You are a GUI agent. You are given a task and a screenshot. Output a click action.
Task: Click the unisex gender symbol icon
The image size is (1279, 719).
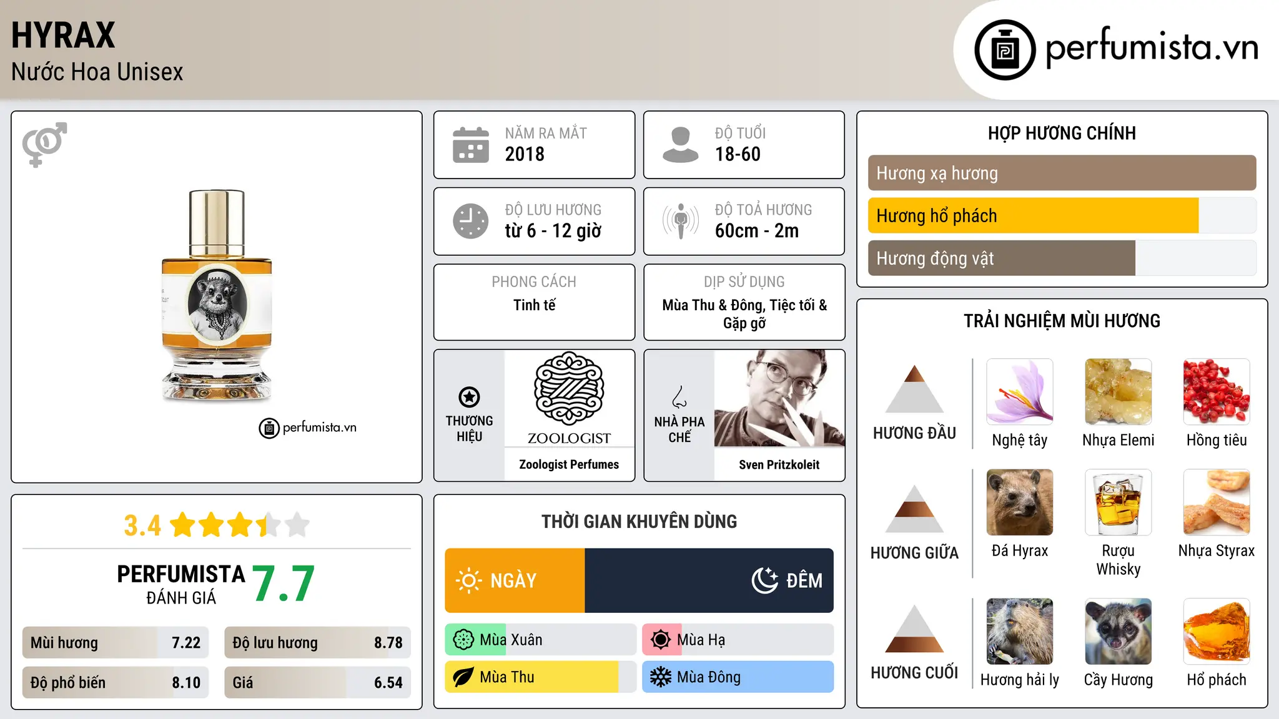[44, 144]
